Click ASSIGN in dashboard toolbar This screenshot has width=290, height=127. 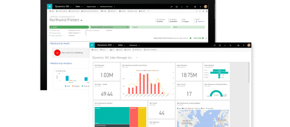[x=127, y=50]
